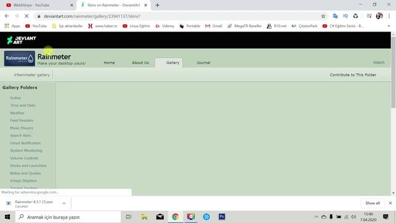
Task: Open the Music Players folder
Action: click(x=22, y=128)
